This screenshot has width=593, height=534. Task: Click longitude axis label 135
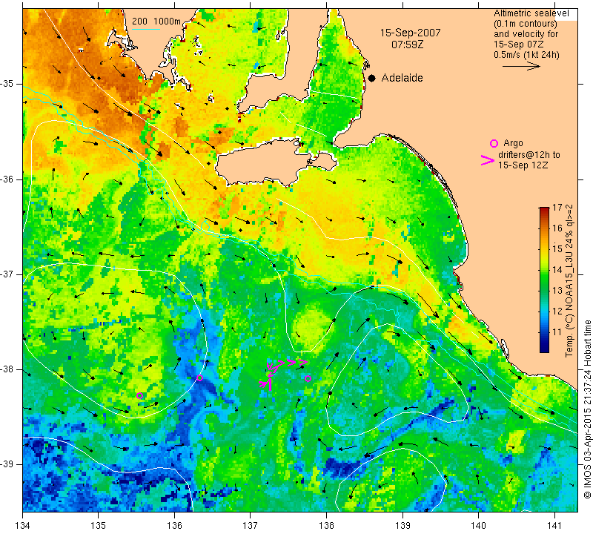coord(99,526)
